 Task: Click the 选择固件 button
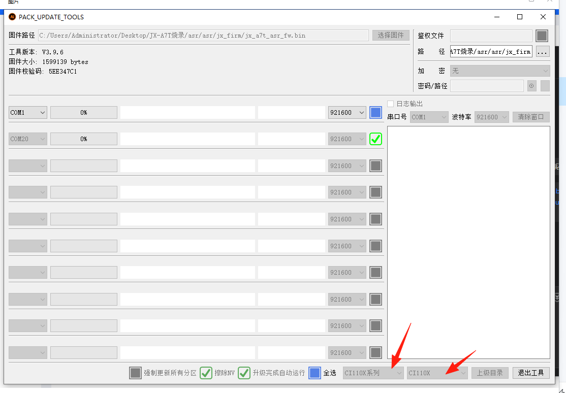391,35
